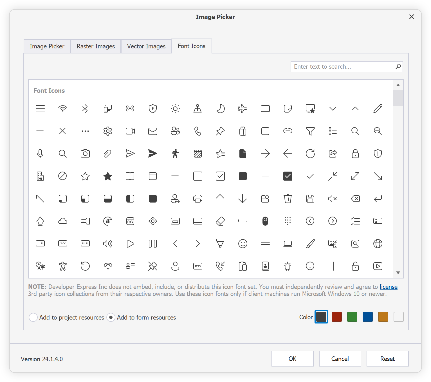The width and height of the screenshot is (431, 382).
Task: Select the floppy disk save icon
Action: click(310, 199)
